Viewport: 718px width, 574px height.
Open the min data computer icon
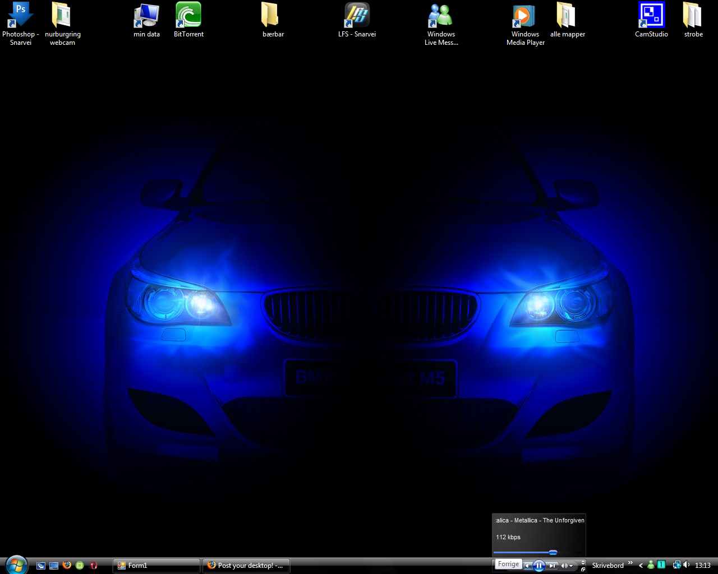coord(146,20)
